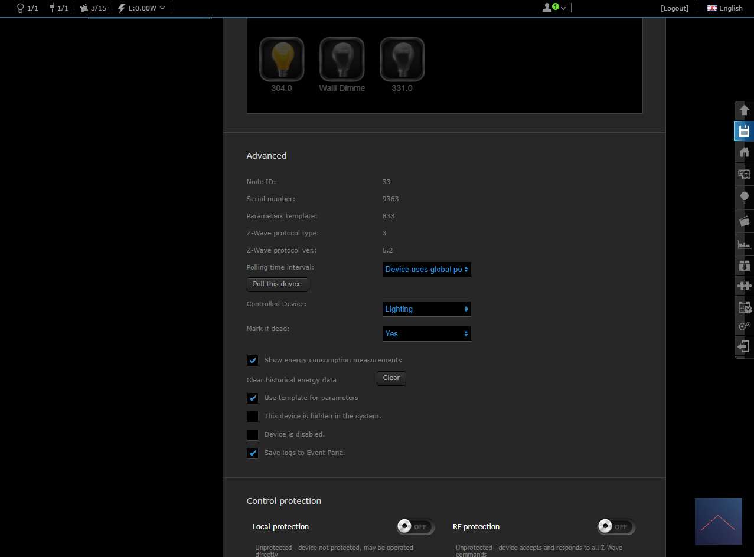
Task: Toggle Local protection switch on
Action: [415, 527]
